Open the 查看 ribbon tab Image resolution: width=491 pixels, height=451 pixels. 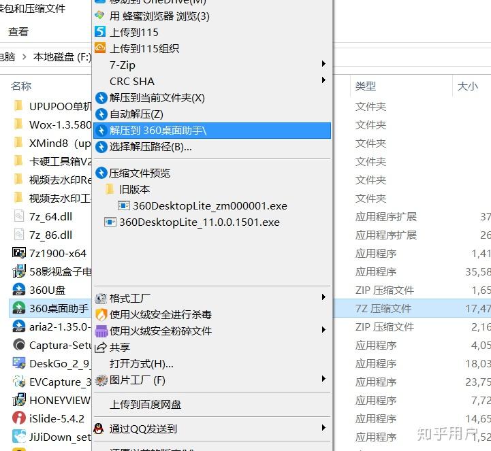pyautogui.click(x=18, y=31)
